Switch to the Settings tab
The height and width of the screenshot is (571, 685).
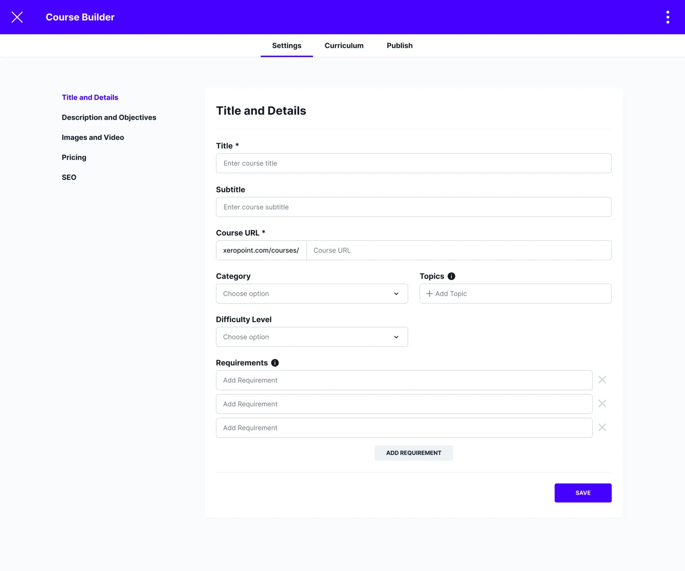tap(286, 46)
